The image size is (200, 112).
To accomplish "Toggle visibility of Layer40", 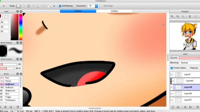I will pyautogui.click(x=173, y=81).
